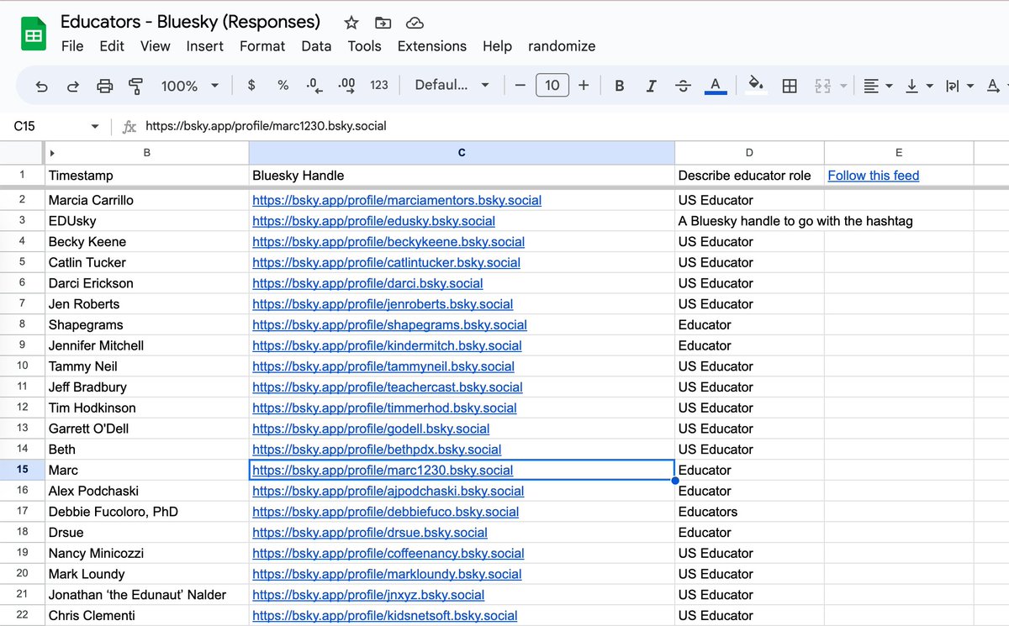Image resolution: width=1009 pixels, height=626 pixels.
Task: Open the File menu
Action: coord(72,46)
